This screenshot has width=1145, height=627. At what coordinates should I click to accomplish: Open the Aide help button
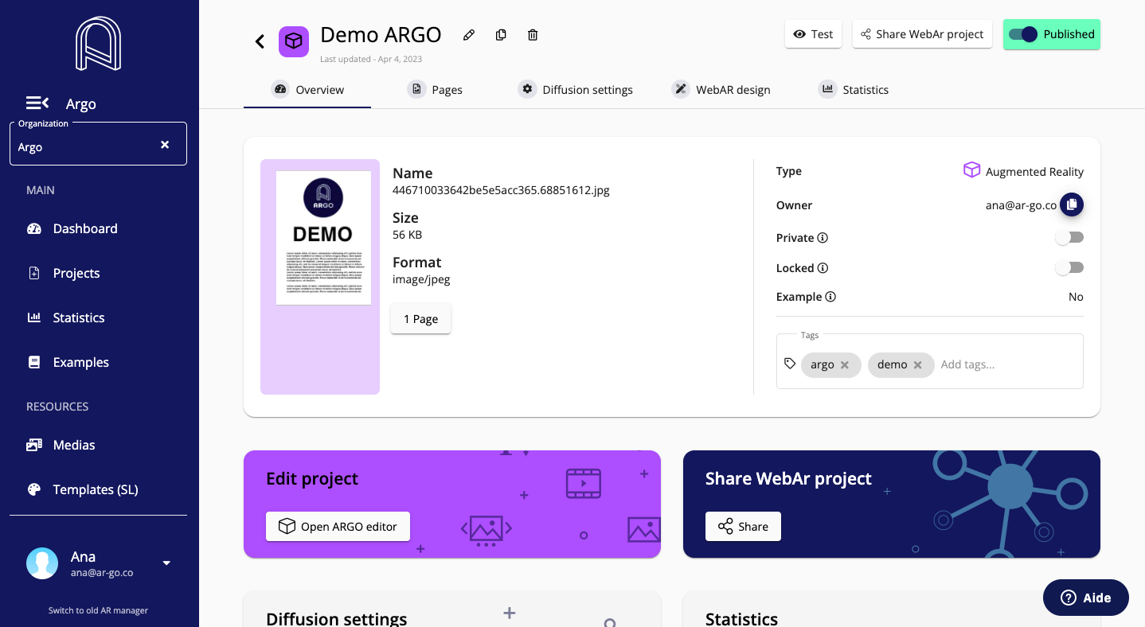(x=1086, y=598)
